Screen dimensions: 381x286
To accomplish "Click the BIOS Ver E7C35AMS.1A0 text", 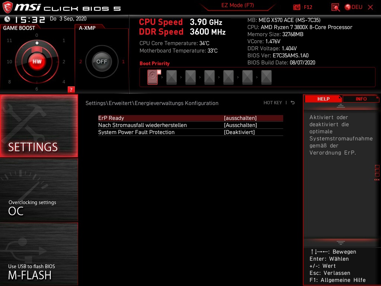I will 278,55.
